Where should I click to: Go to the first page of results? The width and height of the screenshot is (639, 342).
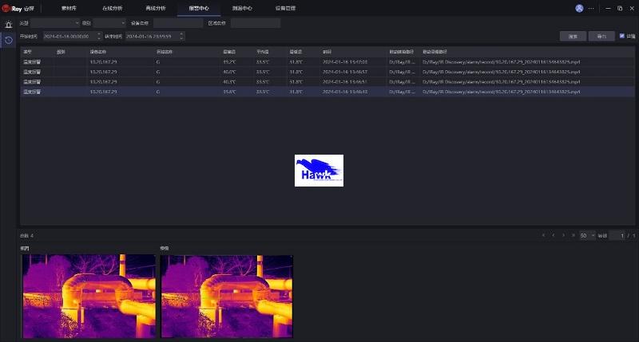tap(544, 236)
